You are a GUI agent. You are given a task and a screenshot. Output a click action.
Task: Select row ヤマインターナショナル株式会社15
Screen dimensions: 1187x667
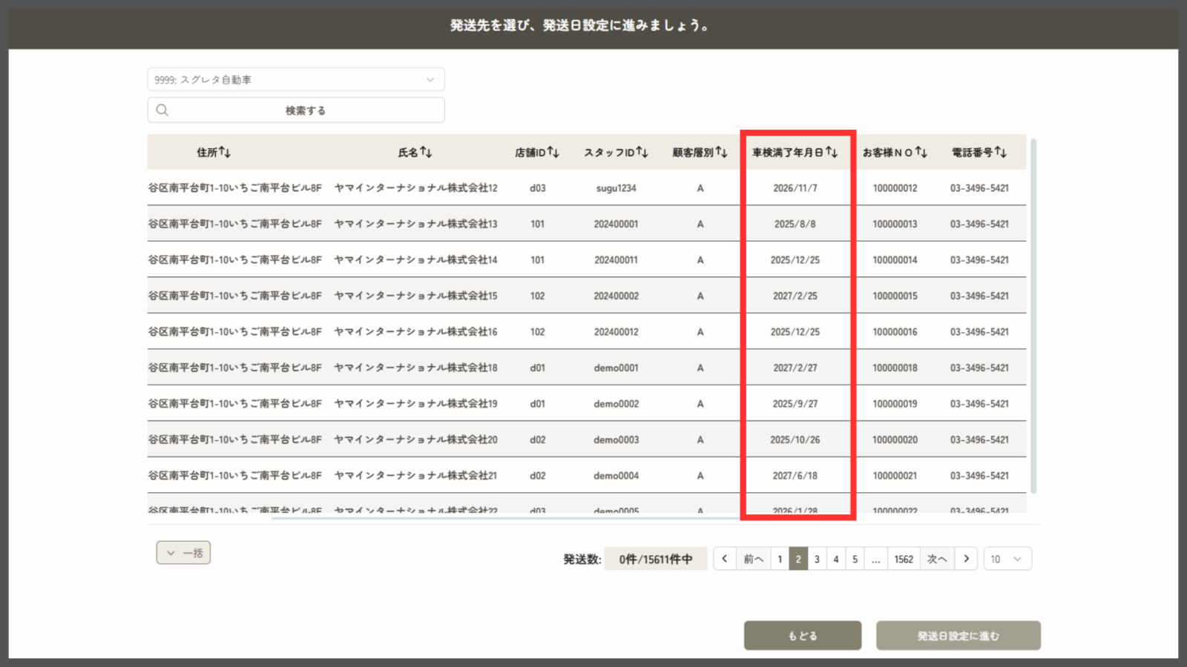click(x=415, y=296)
